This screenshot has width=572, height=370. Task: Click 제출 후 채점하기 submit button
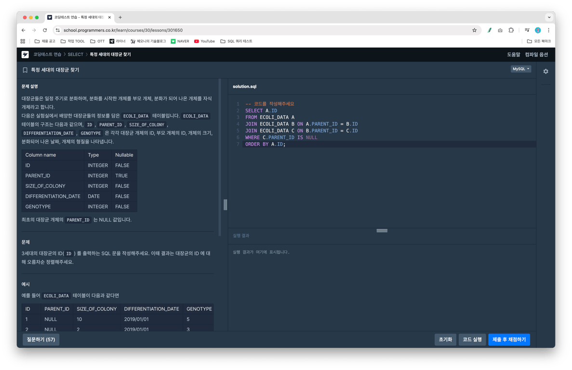click(x=509, y=339)
